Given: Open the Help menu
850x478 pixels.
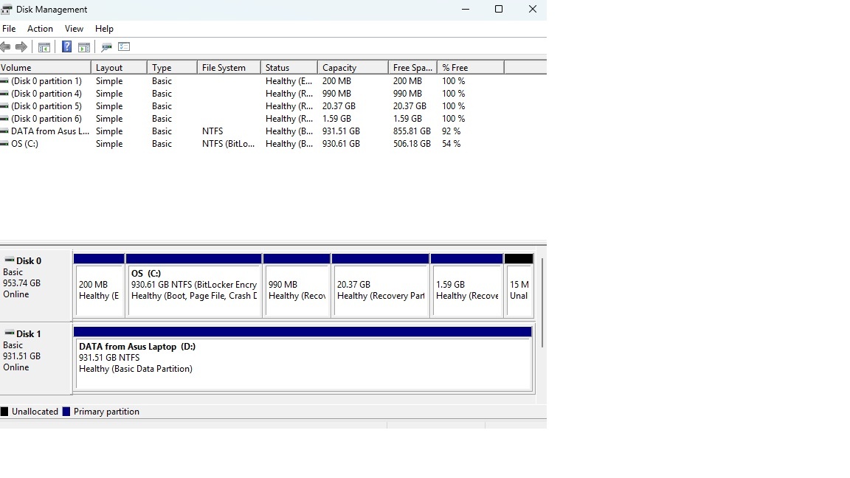Looking at the screenshot, I should click(104, 29).
